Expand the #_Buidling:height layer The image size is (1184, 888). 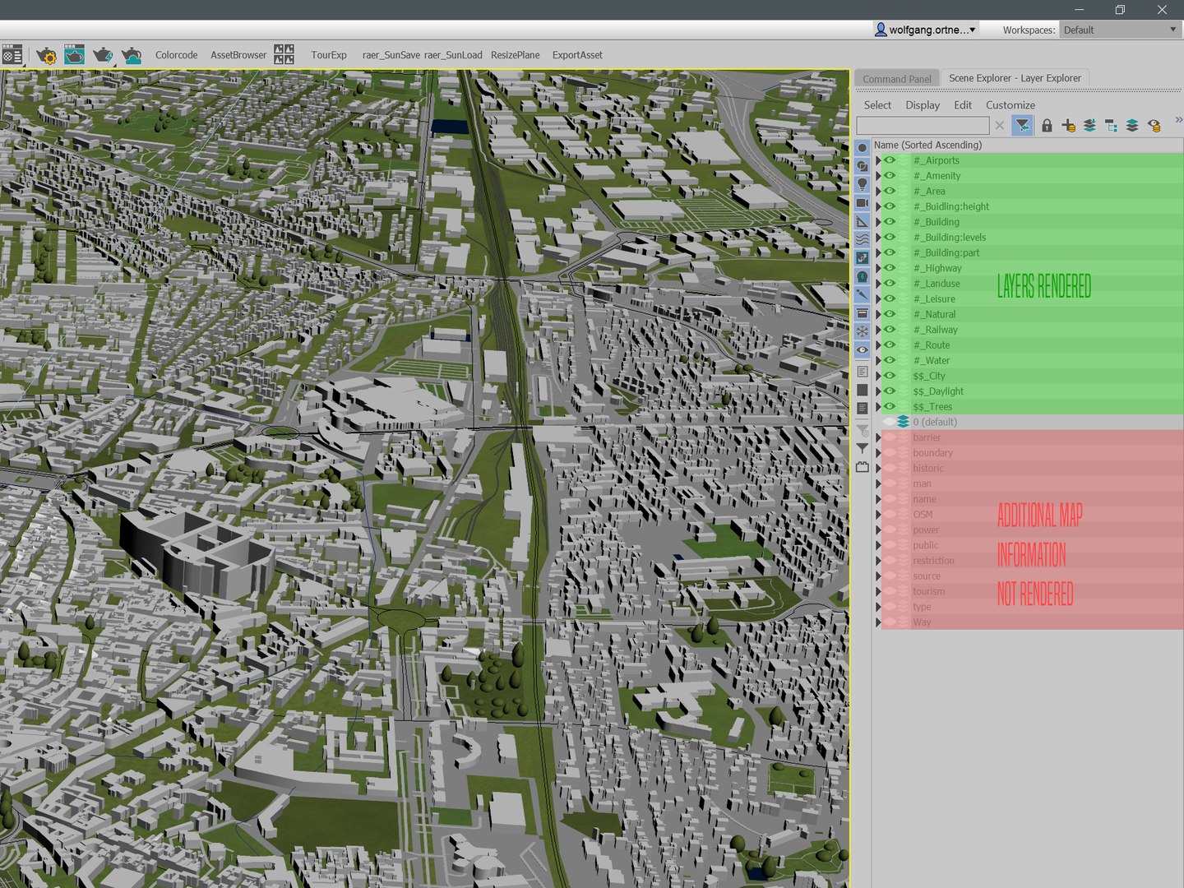click(x=878, y=206)
